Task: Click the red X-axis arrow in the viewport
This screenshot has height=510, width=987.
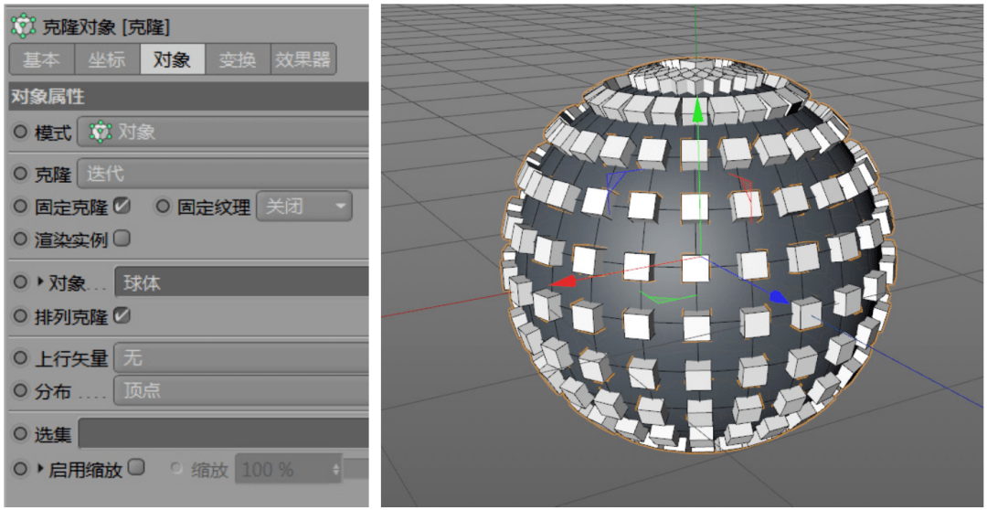Action: click(563, 282)
